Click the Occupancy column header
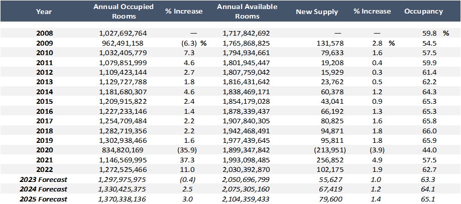 click(423, 11)
